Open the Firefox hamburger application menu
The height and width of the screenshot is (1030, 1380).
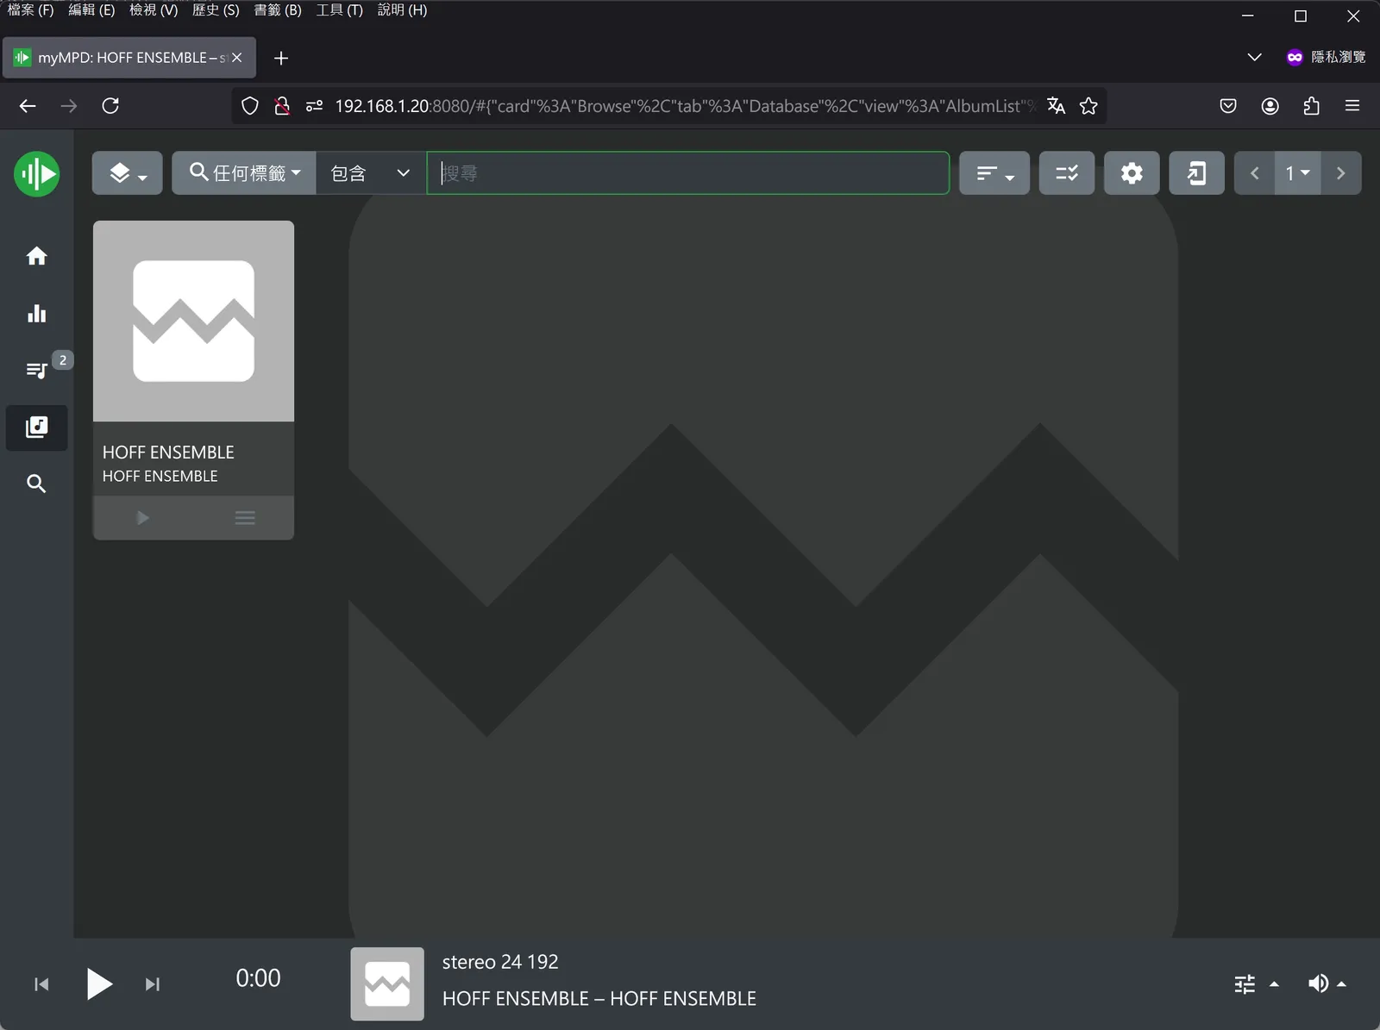point(1352,106)
